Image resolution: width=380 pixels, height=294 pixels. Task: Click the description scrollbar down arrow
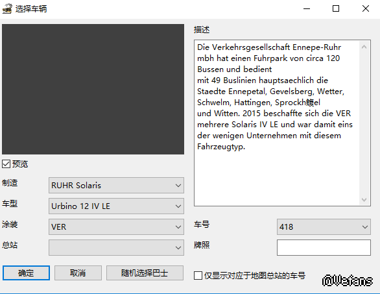tap(364, 200)
